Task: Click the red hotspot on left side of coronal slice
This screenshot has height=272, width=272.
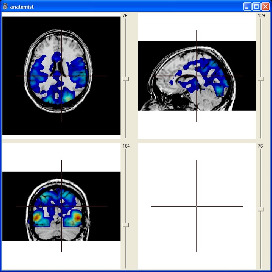Action: (x=37, y=217)
